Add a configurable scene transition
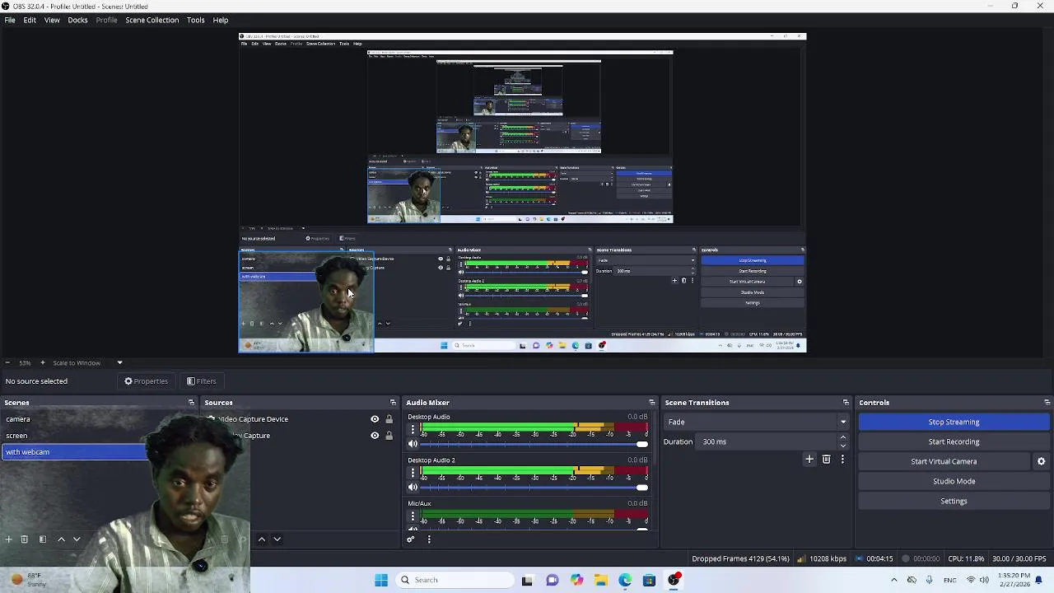Screen dimensions: 1054x593 tap(809, 460)
